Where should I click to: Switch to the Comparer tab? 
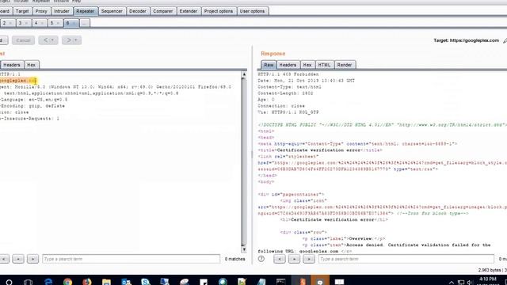tap(163, 11)
